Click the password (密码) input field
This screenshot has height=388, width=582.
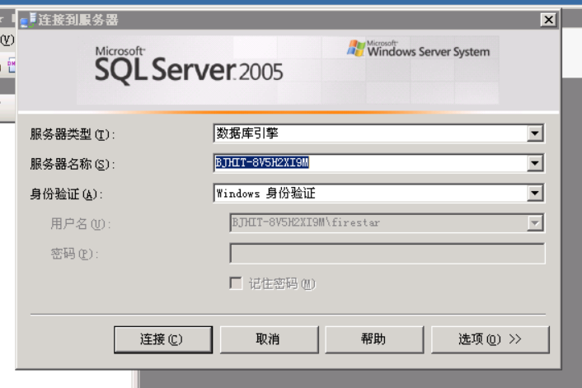point(387,254)
